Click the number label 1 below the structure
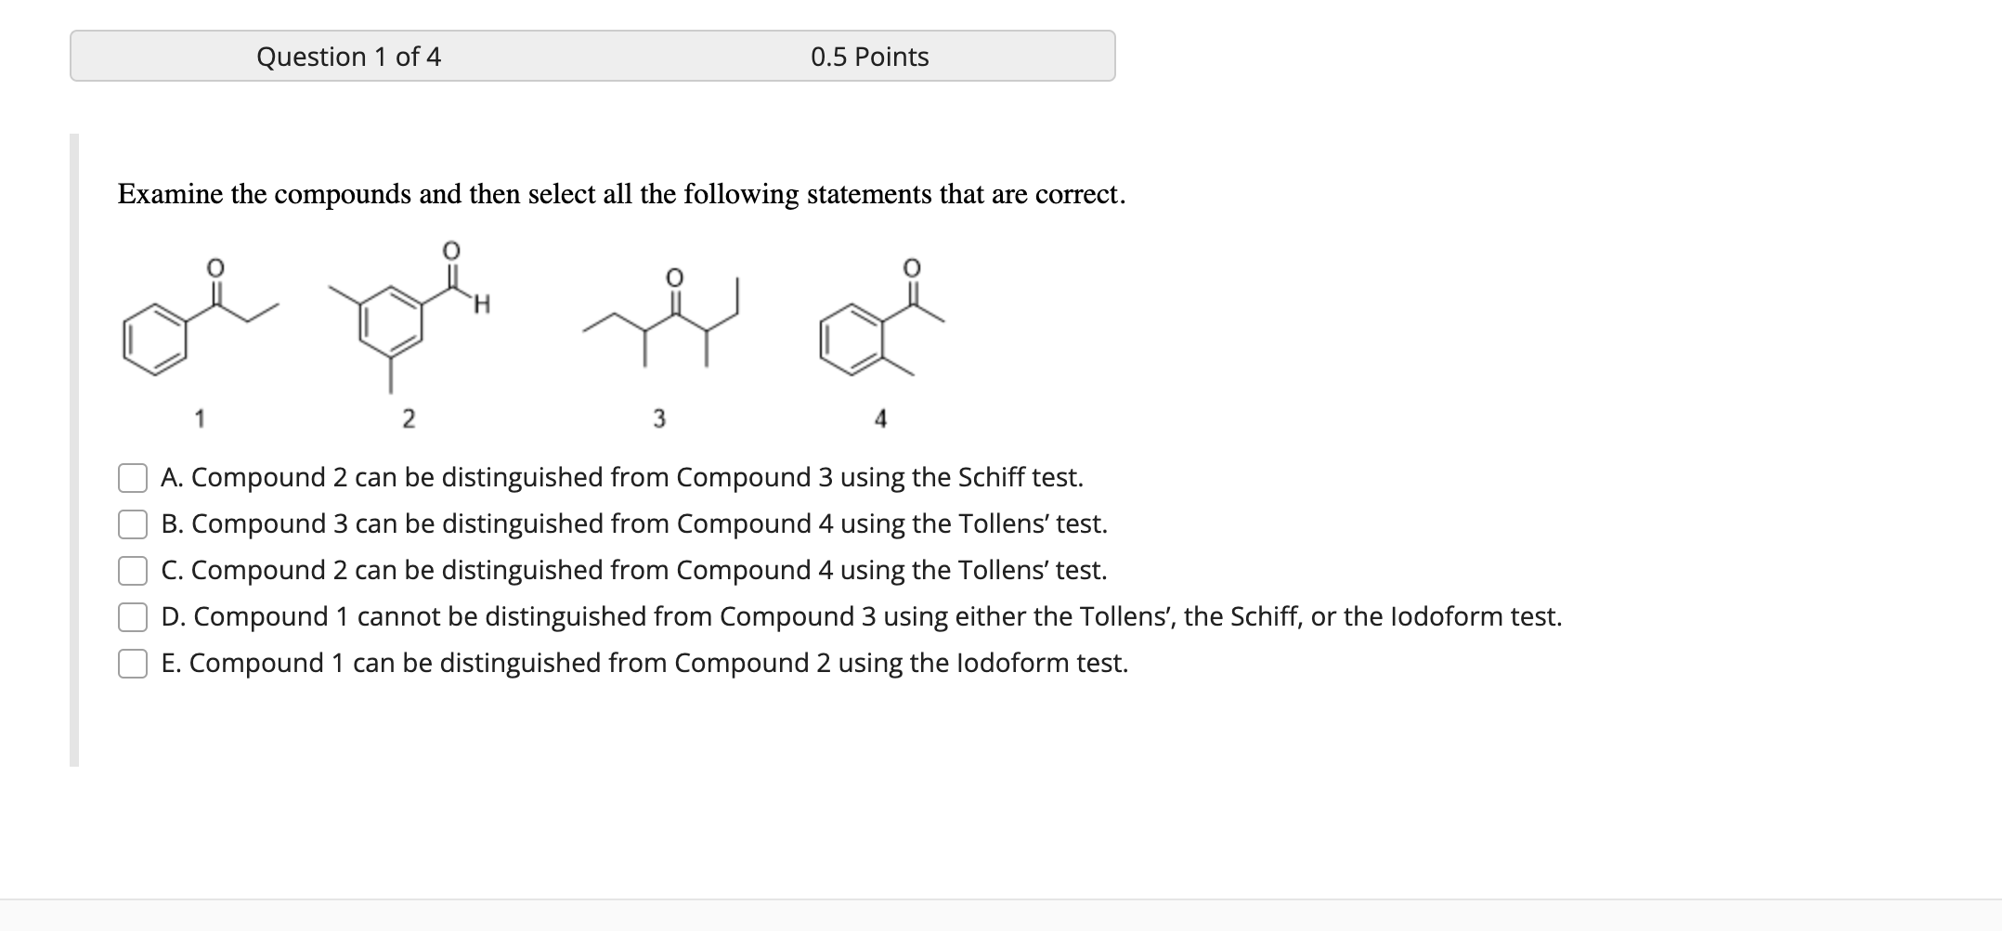The height and width of the screenshot is (931, 2002). (x=201, y=417)
